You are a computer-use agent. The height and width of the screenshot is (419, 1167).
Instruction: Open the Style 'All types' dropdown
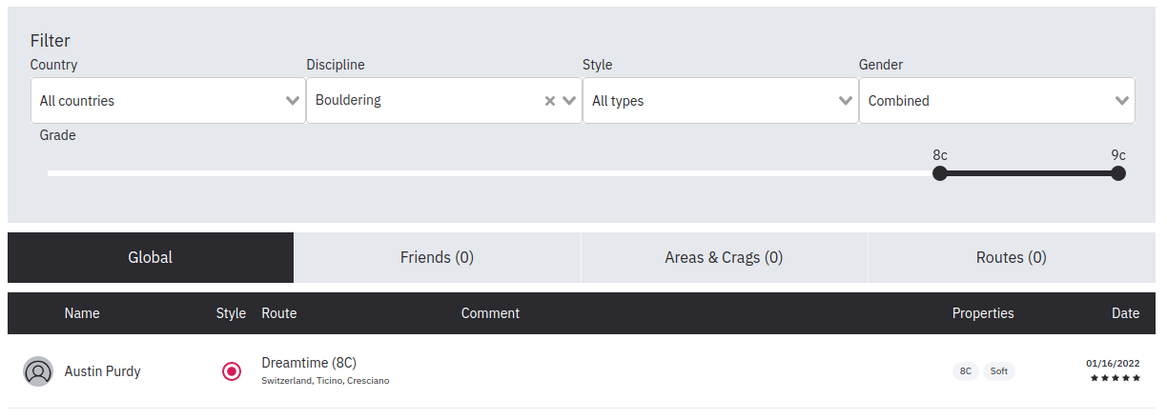click(721, 101)
